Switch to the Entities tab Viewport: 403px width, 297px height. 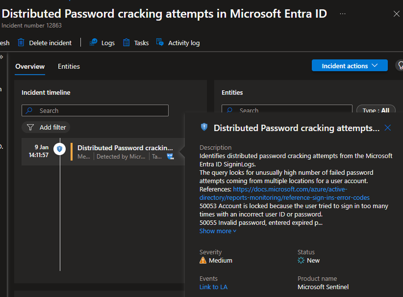[69, 66]
